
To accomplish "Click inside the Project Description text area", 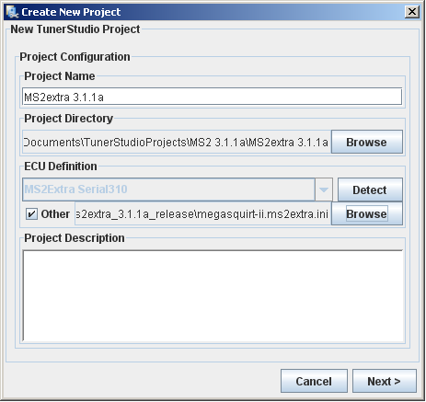I will point(213,295).
